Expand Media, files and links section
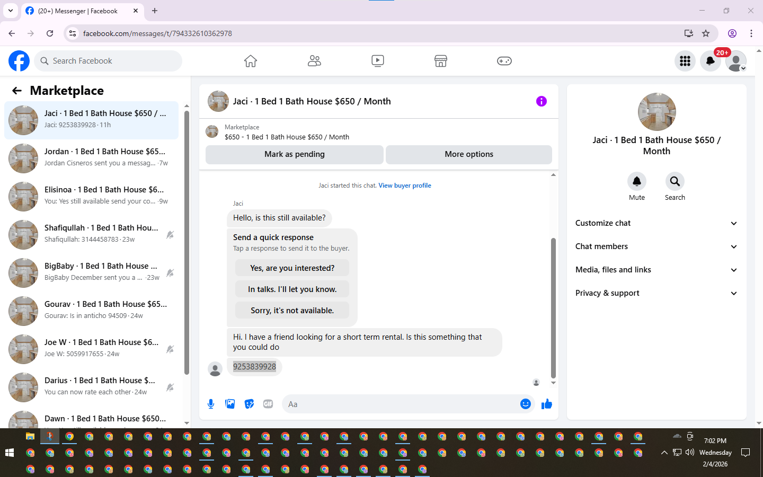 click(x=656, y=270)
